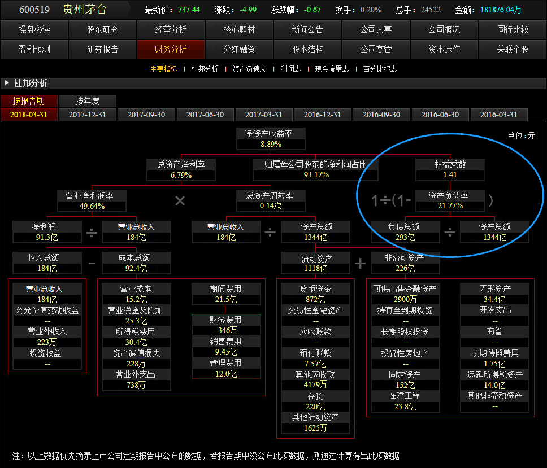The width and height of the screenshot is (547, 468).
Task: Select report period 2017-12-31
Action: click(88, 115)
